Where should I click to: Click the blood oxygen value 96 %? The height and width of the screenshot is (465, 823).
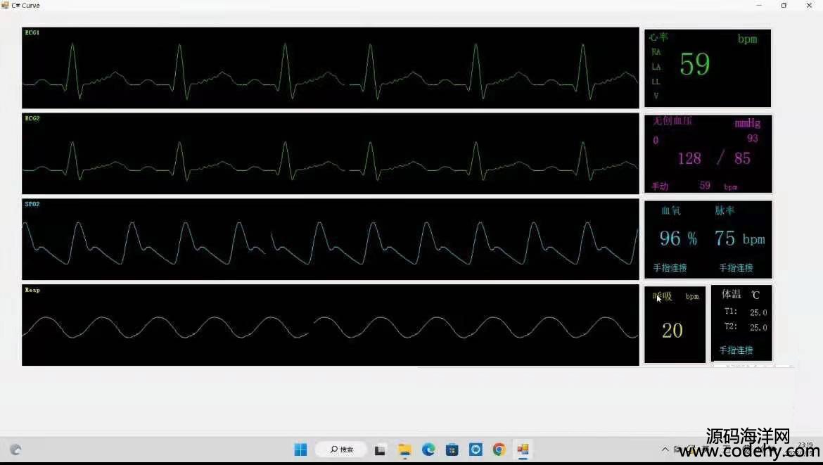(x=678, y=238)
